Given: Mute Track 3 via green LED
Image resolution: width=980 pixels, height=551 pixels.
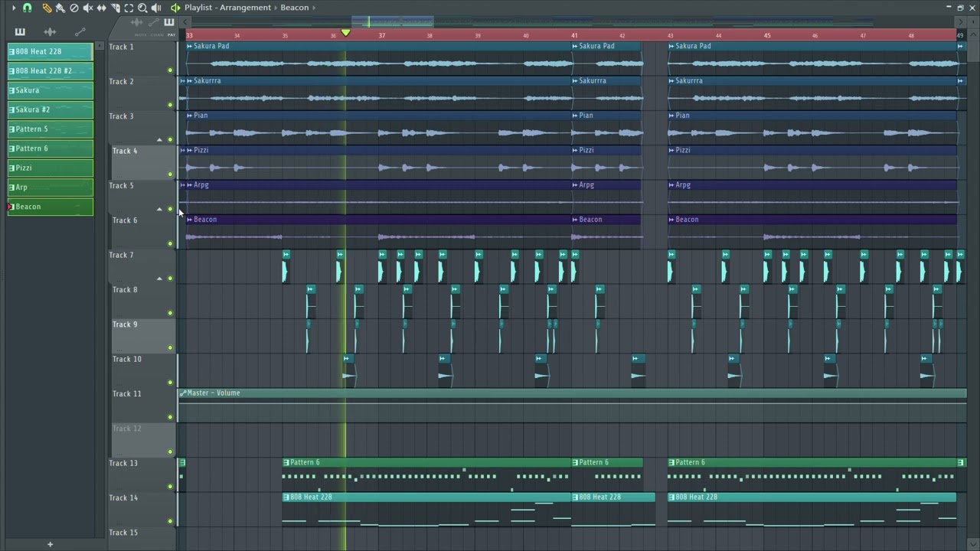Looking at the screenshot, I should click(x=170, y=139).
